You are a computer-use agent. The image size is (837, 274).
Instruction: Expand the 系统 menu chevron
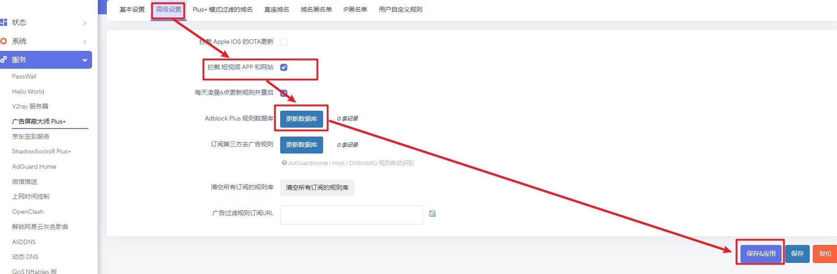(x=84, y=42)
